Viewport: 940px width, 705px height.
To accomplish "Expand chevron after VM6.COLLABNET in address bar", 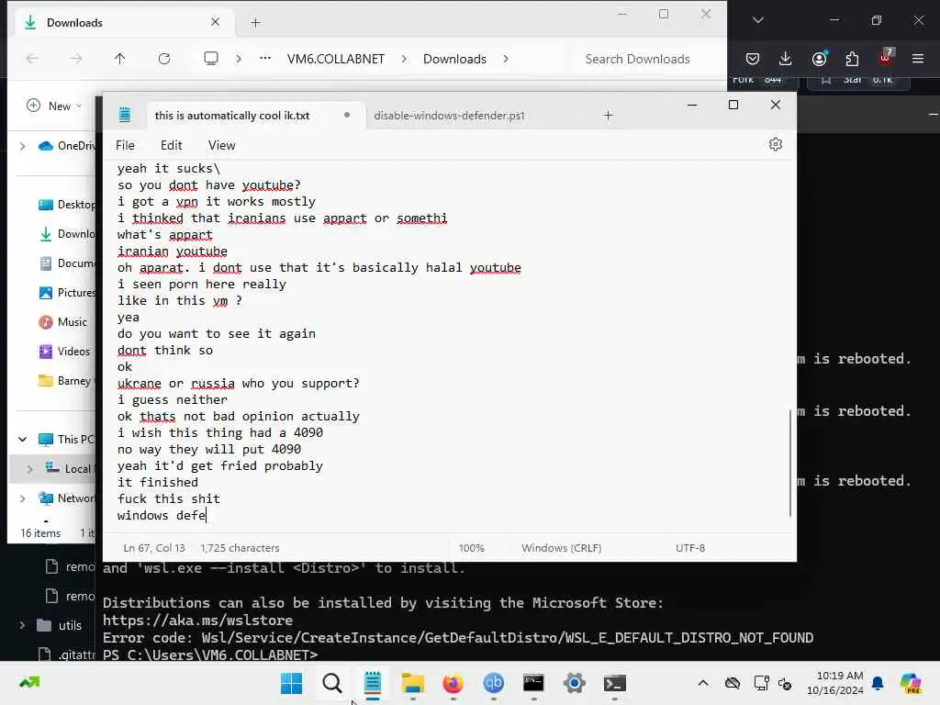I will click(x=404, y=59).
